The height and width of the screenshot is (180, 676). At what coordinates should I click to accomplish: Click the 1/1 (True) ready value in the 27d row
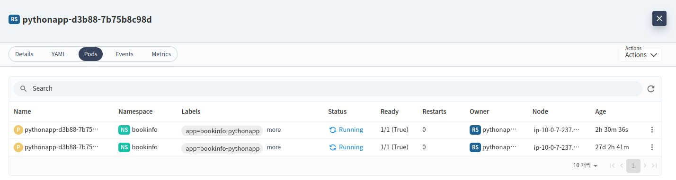pyautogui.click(x=394, y=147)
